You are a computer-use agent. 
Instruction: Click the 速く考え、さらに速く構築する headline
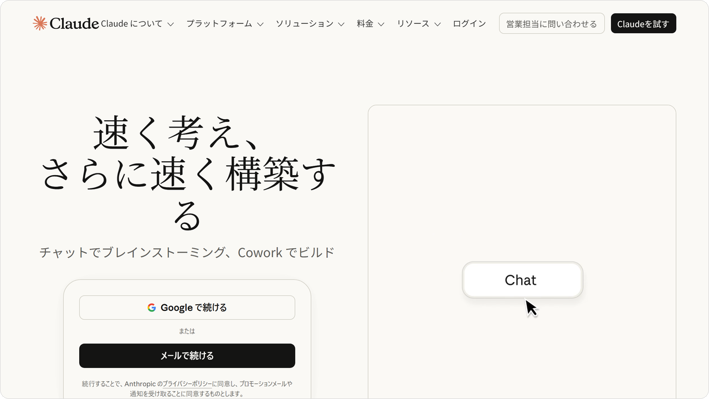[187, 172]
